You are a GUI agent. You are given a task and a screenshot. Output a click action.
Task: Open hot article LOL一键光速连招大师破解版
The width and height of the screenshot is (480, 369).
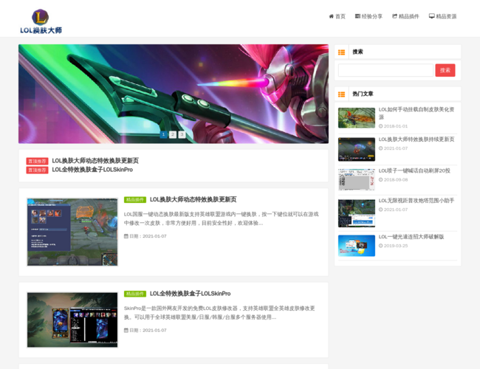coord(411,237)
